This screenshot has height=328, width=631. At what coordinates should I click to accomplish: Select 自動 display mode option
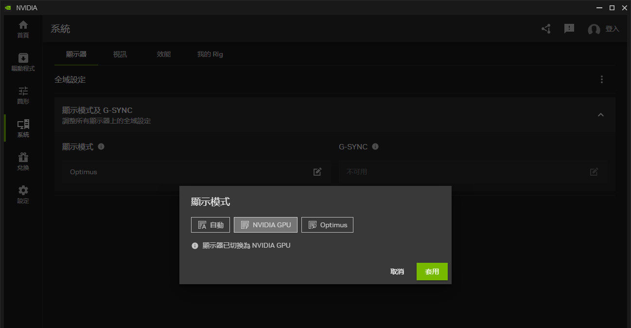pos(210,225)
